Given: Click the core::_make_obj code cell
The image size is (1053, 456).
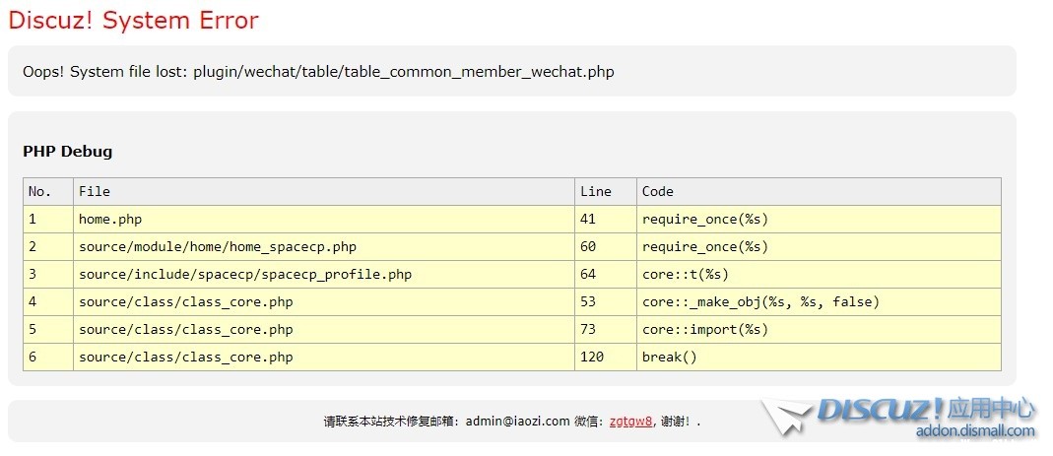Looking at the screenshot, I should (x=760, y=301).
